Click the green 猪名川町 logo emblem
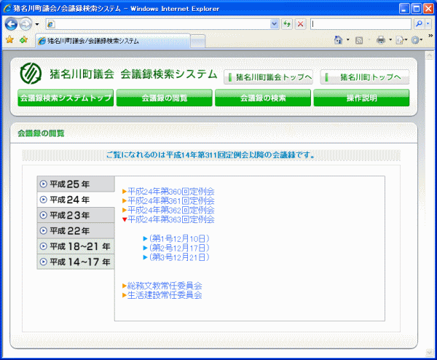The height and width of the screenshot is (360, 437). [31, 74]
